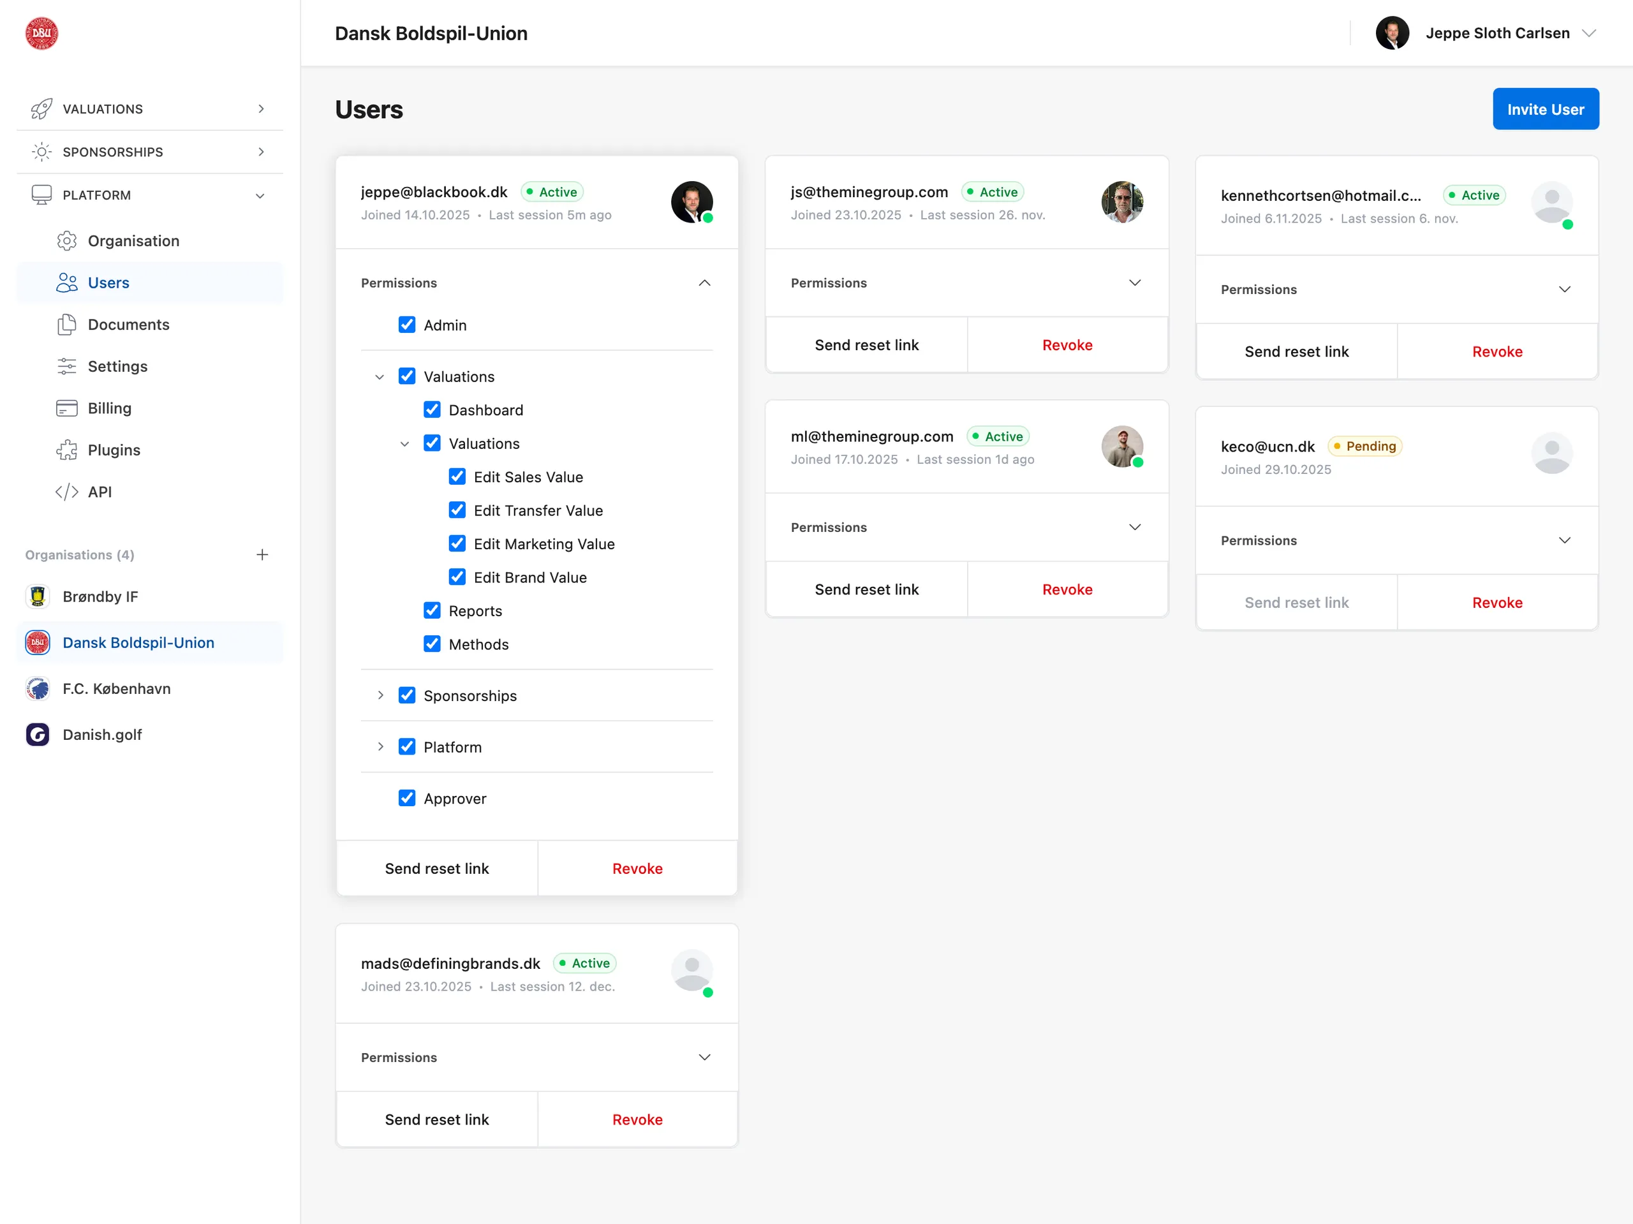This screenshot has height=1224, width=1633.
Task: Collapse Permissions for jeppe@blackbook.dk
Action: pos(705,283)
